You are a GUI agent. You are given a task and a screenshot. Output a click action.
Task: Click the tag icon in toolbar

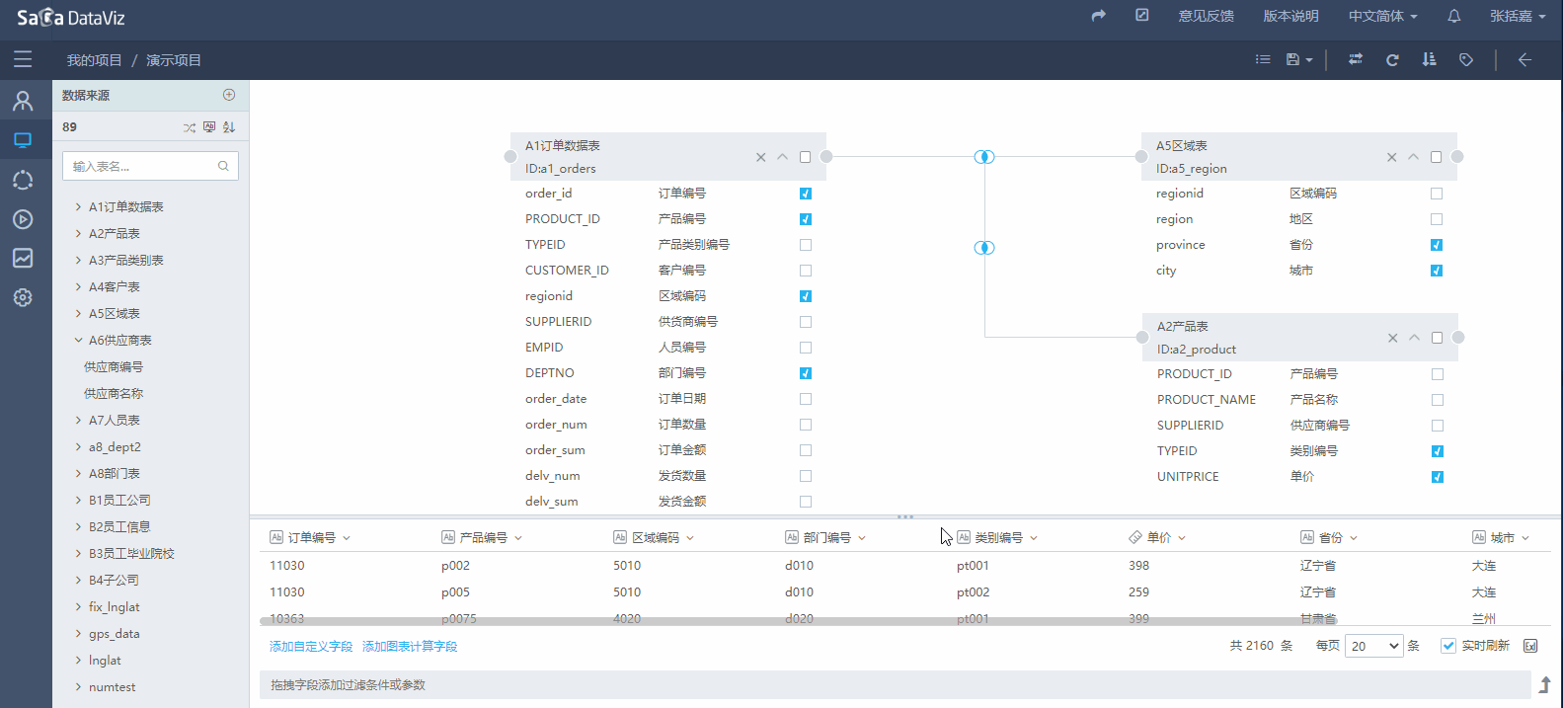point(1466,59)
